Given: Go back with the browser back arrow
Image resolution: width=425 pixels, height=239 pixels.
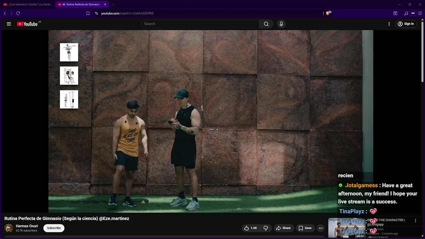Looking at the screenshot, I should (x=5, y=13).
